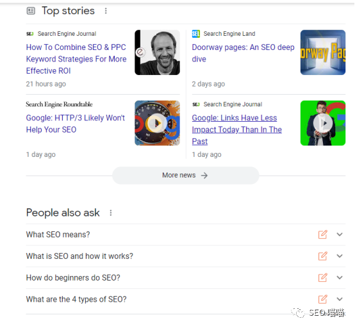This screenshot has width=355, height=328.
Task: Expand the "What are the 4 types of SEO?" chevron
Action: 340,299
